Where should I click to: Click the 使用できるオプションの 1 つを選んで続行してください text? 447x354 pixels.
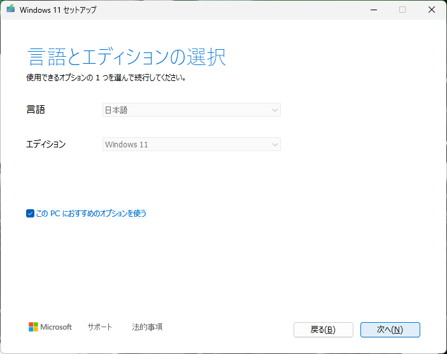pyautogui.click(x=106, y=78)
